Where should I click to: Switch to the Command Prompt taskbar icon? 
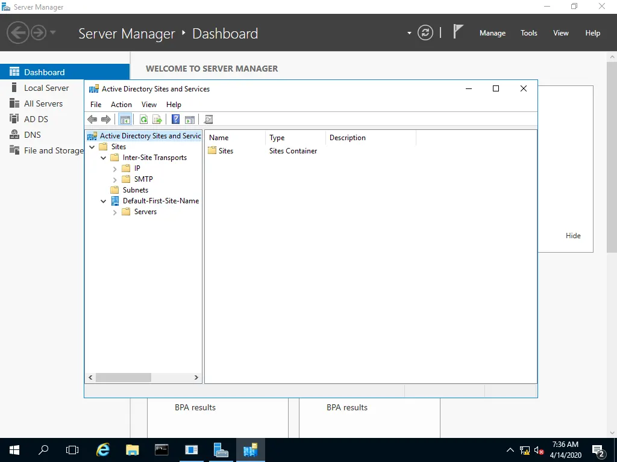pyautogui.click(x=161, y=450)
